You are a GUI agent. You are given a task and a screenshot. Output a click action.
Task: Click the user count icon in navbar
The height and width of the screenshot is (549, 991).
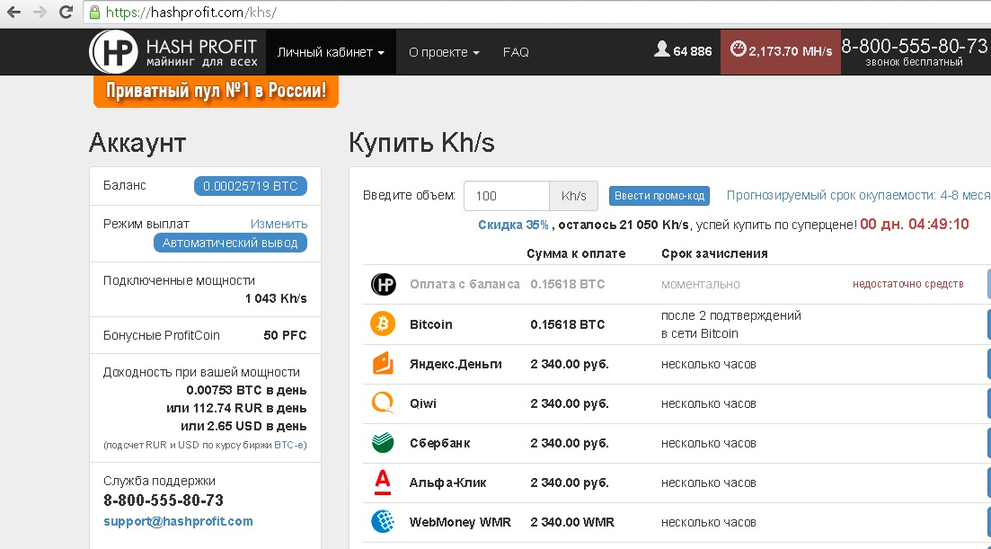coord(662,51)
